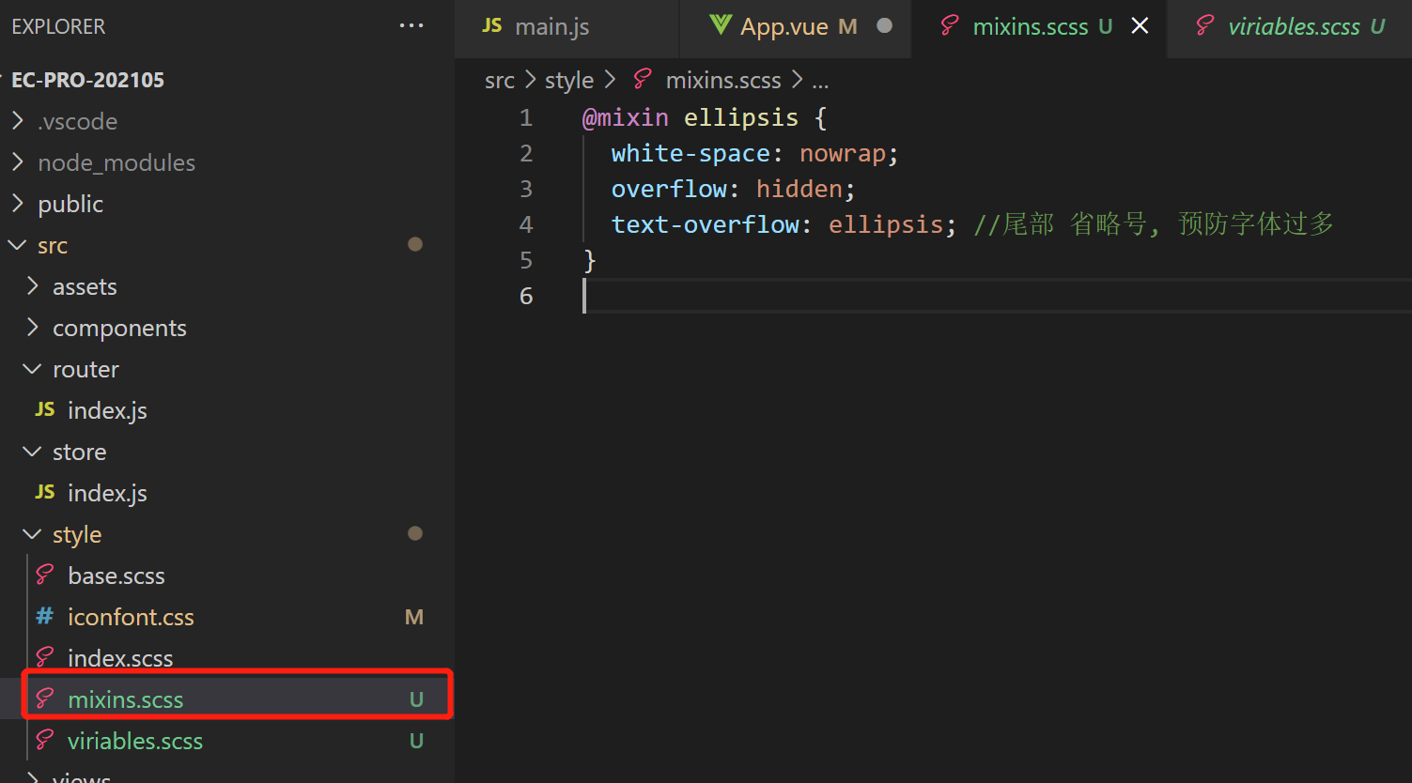The width and height of the screenshot is (1412, 783).
Task: Click the hidden value on line 3
Action: [x=799, y=189]
